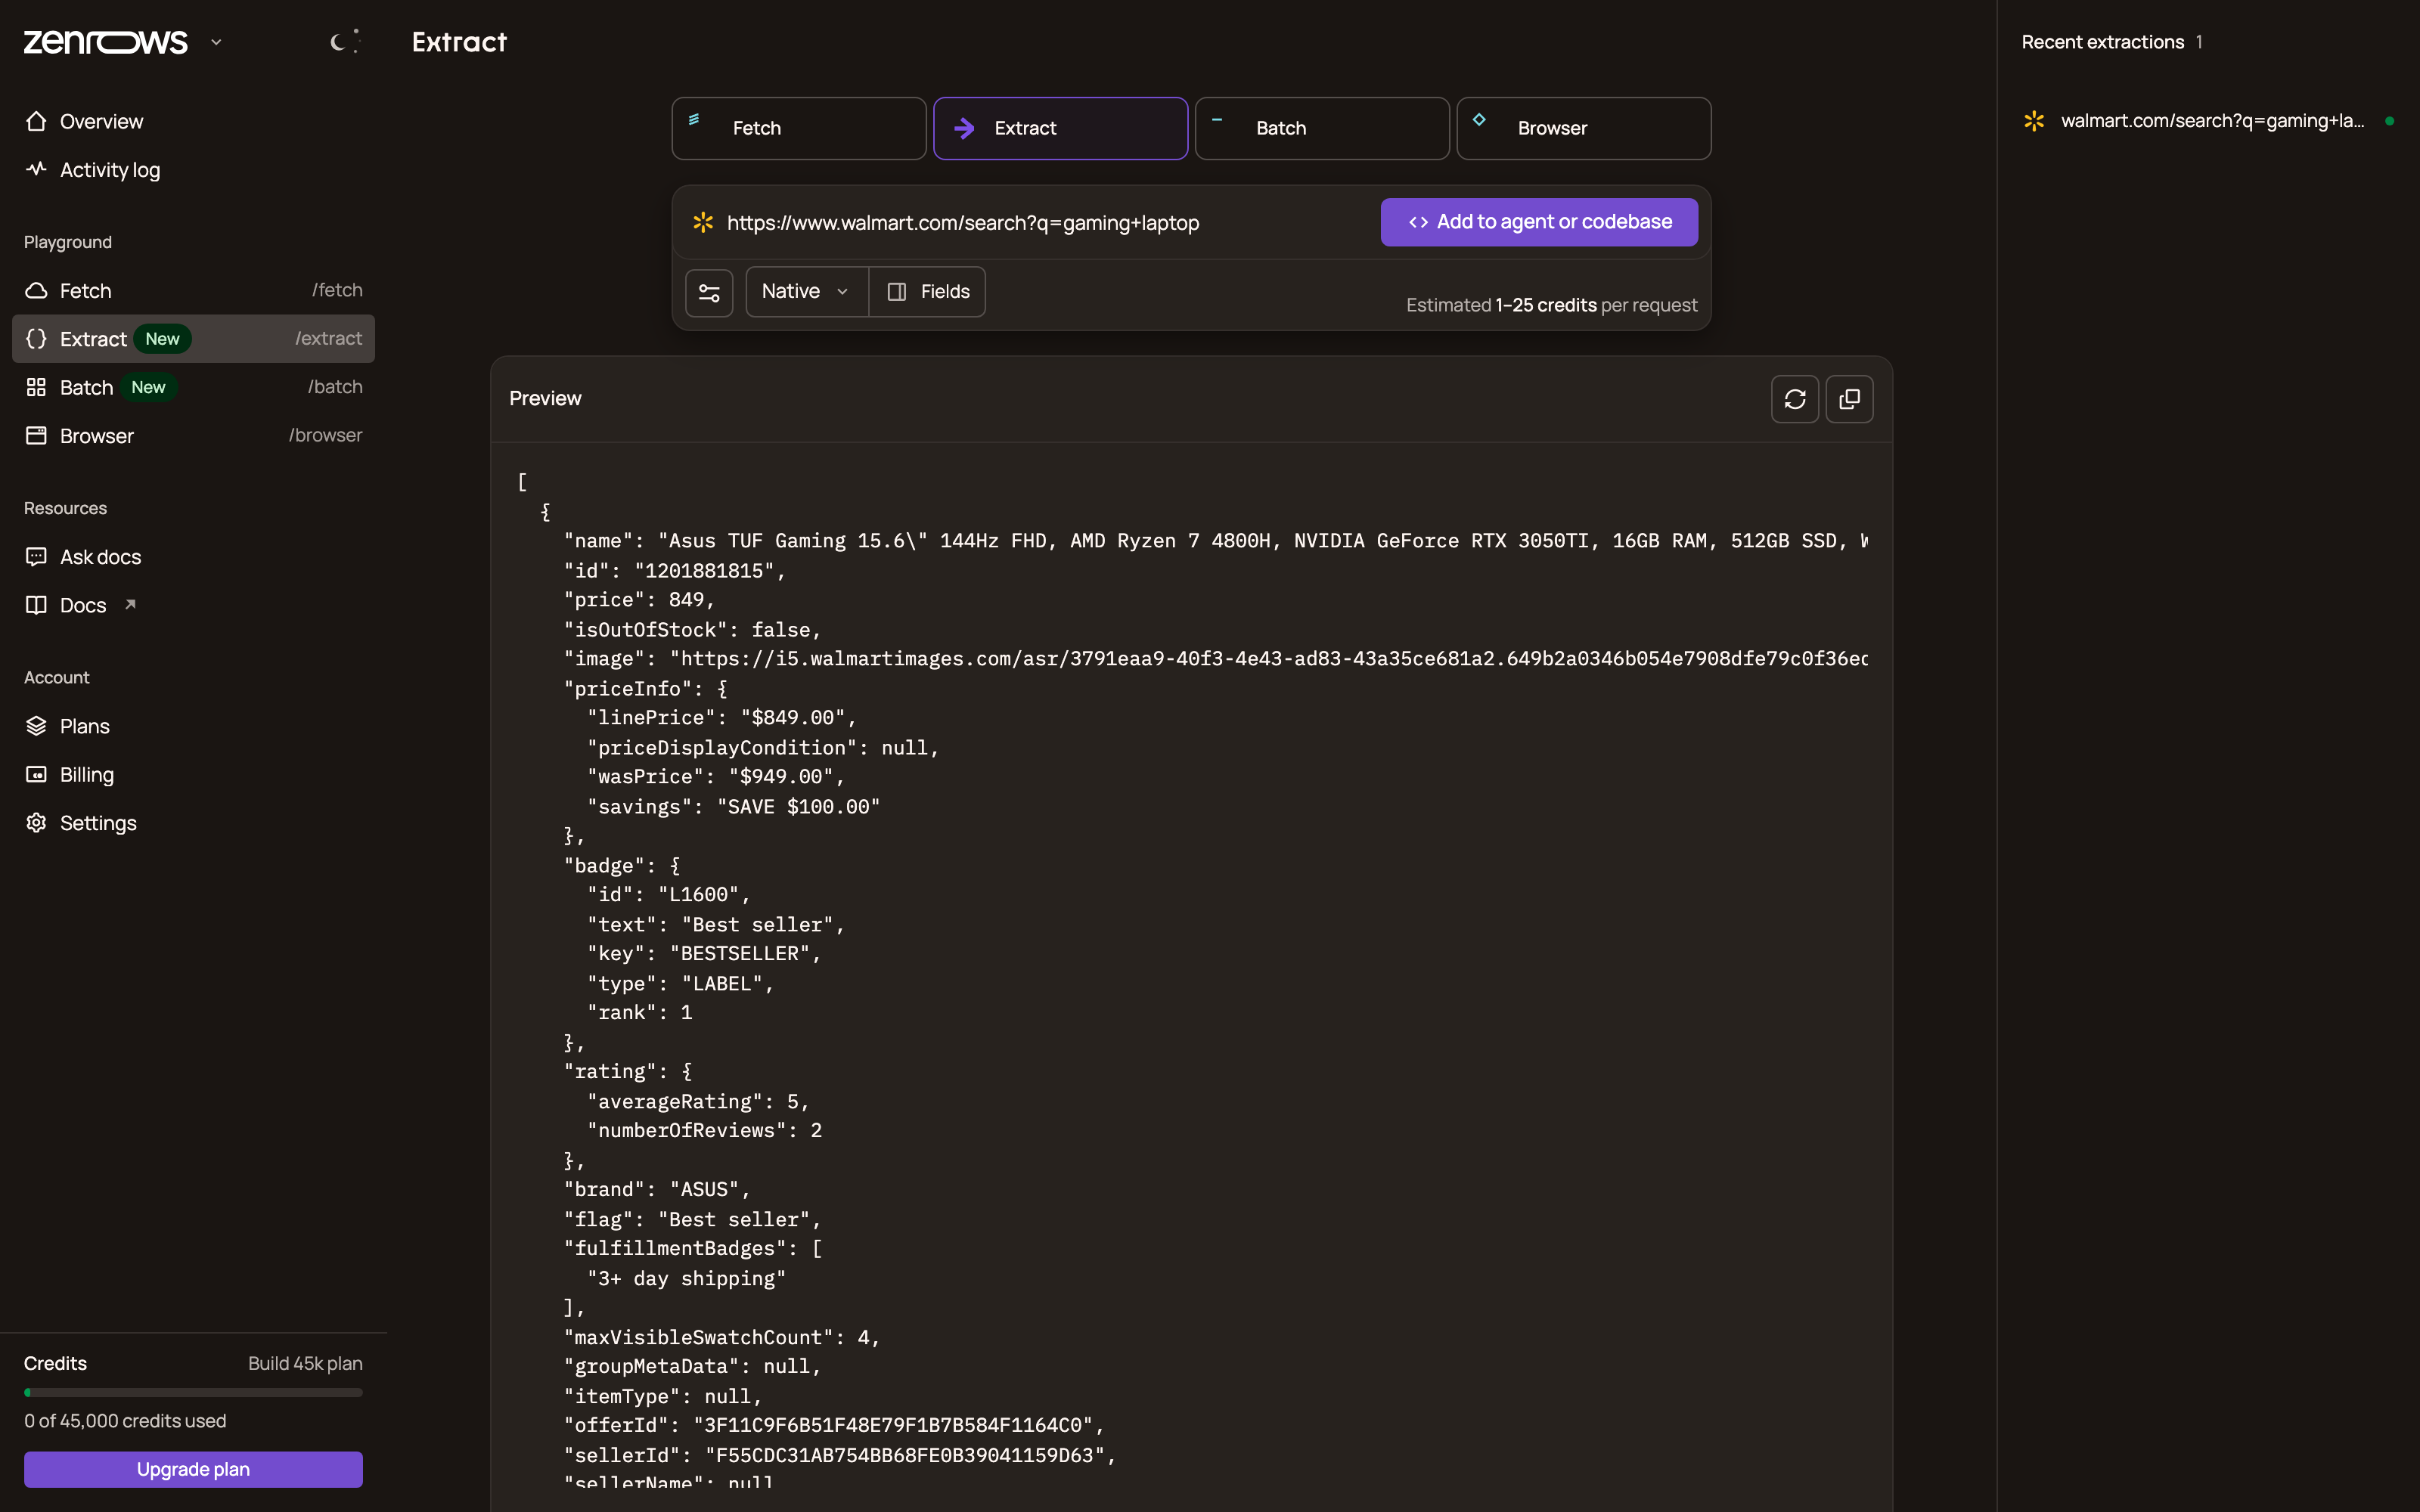Open recent walmart.com extraction entry
The width and height of the screenshot is (2420, 1512).
tap(2208, 121)
